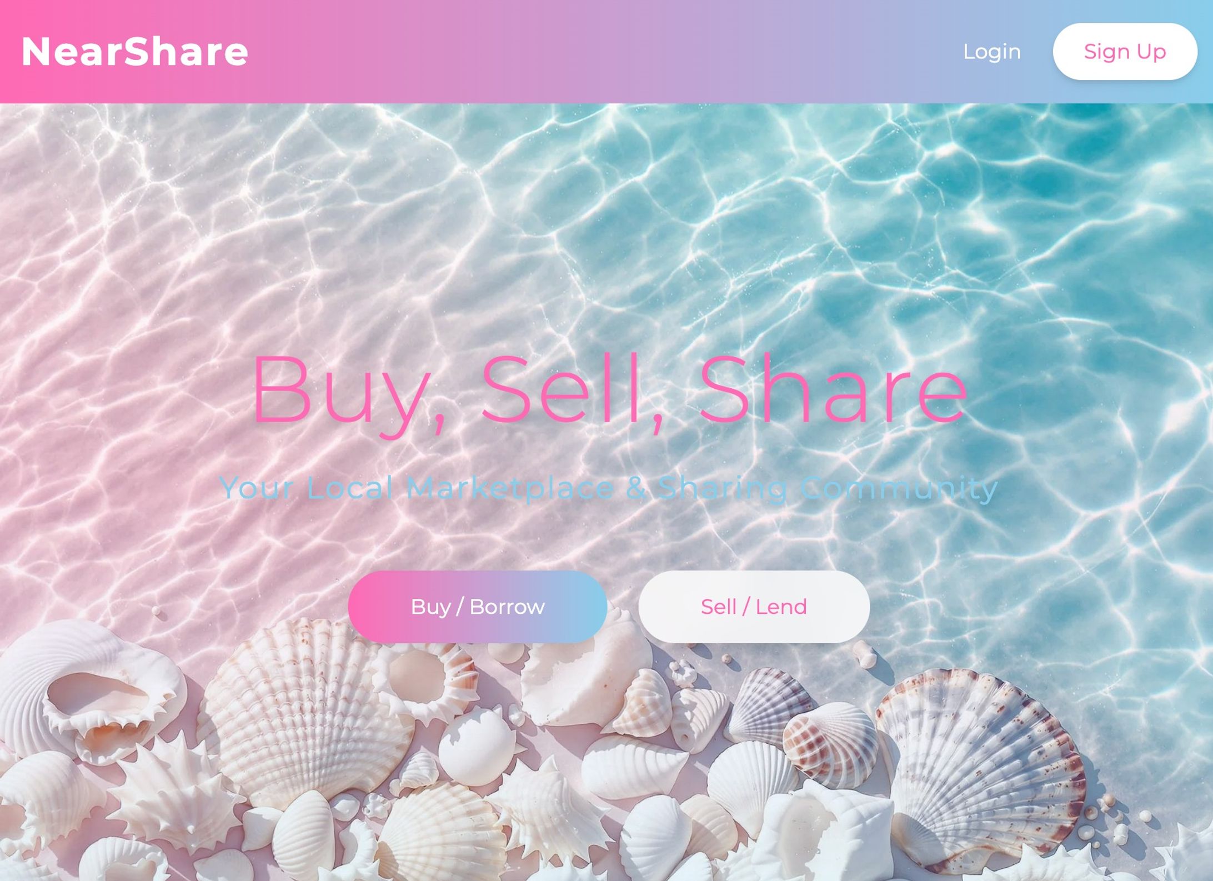Open the Login page
1213x881 pixels.
click(991, 52)
